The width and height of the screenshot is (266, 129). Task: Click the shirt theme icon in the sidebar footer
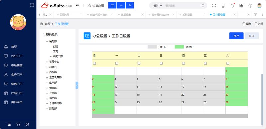(x=18, y=124)
